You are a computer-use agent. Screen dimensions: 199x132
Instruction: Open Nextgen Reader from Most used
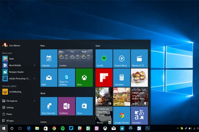[13, 72]
